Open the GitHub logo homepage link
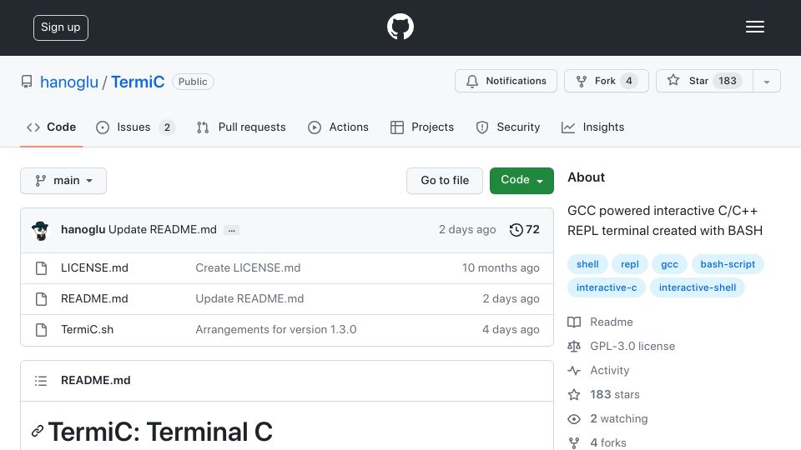801x450 pixels. click(x=400, y=27)
